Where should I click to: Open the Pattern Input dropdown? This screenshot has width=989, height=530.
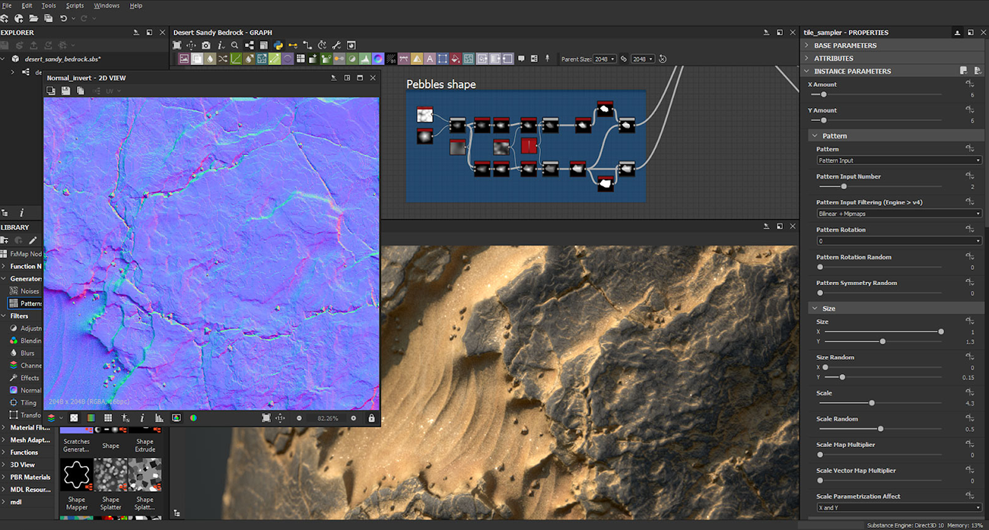point(898,160)
